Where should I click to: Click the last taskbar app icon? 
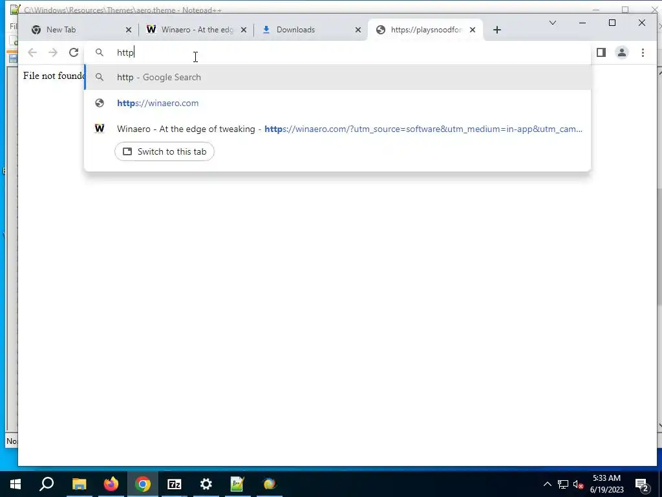coord(270,484)
